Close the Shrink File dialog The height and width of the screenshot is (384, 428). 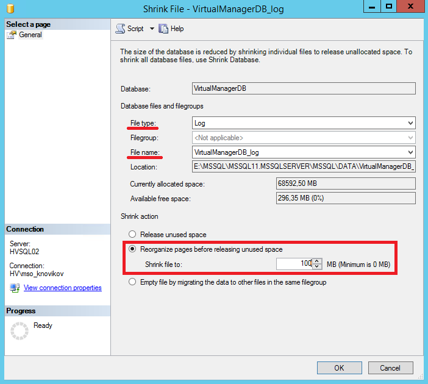coord(410,6)
